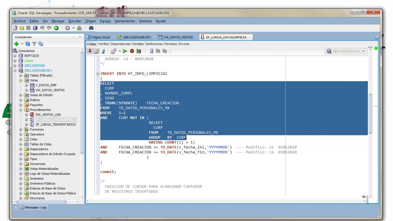
Task: Open the forward history dropdown arrow
Action: pyautogui.click(x=73, y=28)
